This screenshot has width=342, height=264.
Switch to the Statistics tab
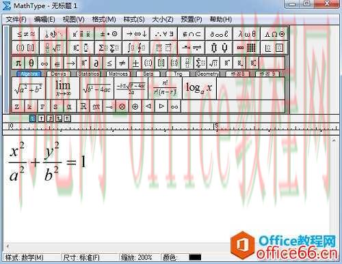[x=88, y=74]
